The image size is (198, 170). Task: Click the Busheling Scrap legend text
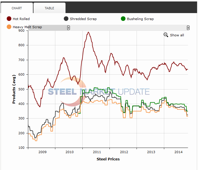(x=140, y=19)
